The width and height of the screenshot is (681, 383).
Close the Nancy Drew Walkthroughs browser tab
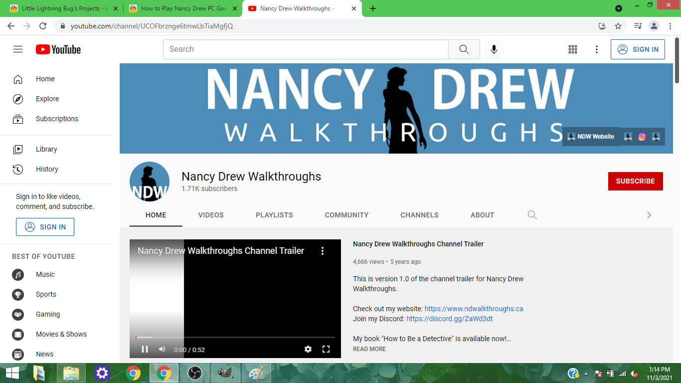(354, 8)
